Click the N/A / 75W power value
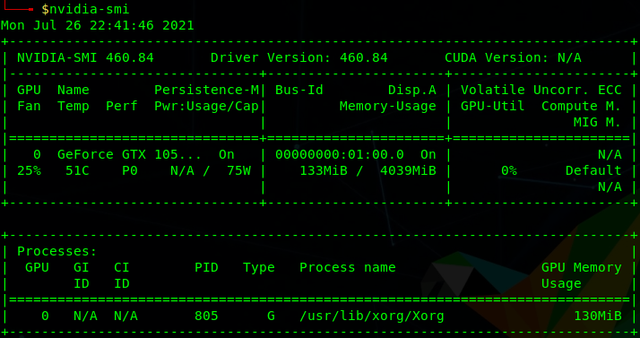The image size is (640, 338). pos(211,171)
